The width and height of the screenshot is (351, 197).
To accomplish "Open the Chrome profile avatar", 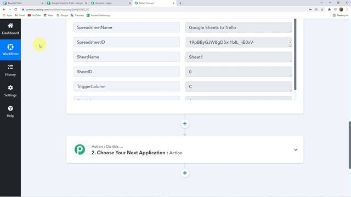I will point(341,10).
